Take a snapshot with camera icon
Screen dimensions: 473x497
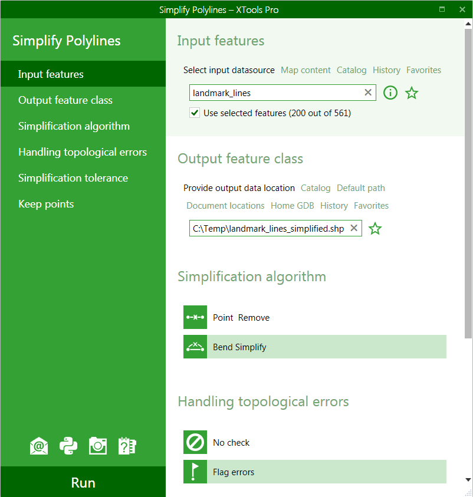tap(98, 446)
